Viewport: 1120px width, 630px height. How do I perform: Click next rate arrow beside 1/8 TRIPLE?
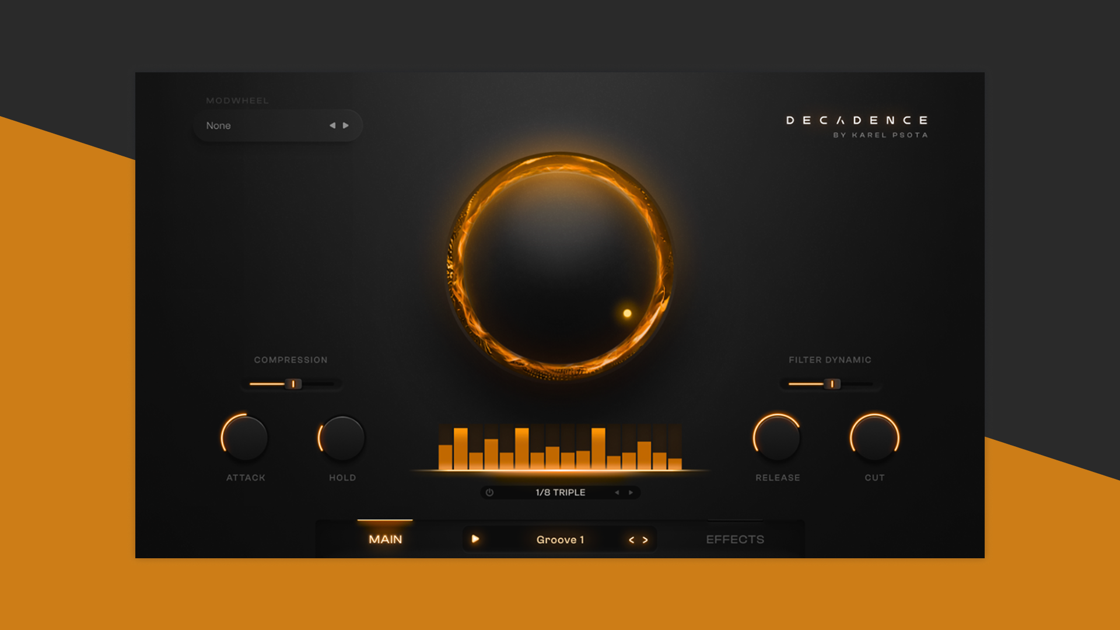point(631,493)
